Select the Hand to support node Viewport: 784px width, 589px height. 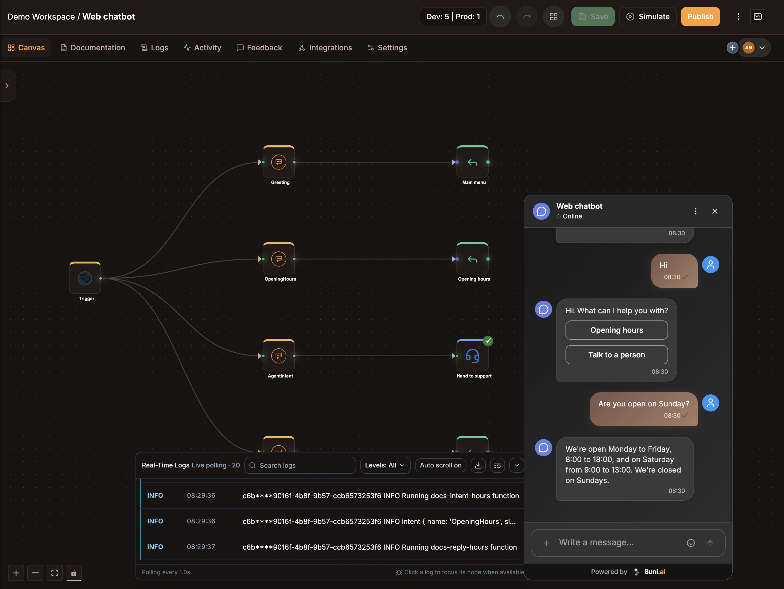point(472,356)
